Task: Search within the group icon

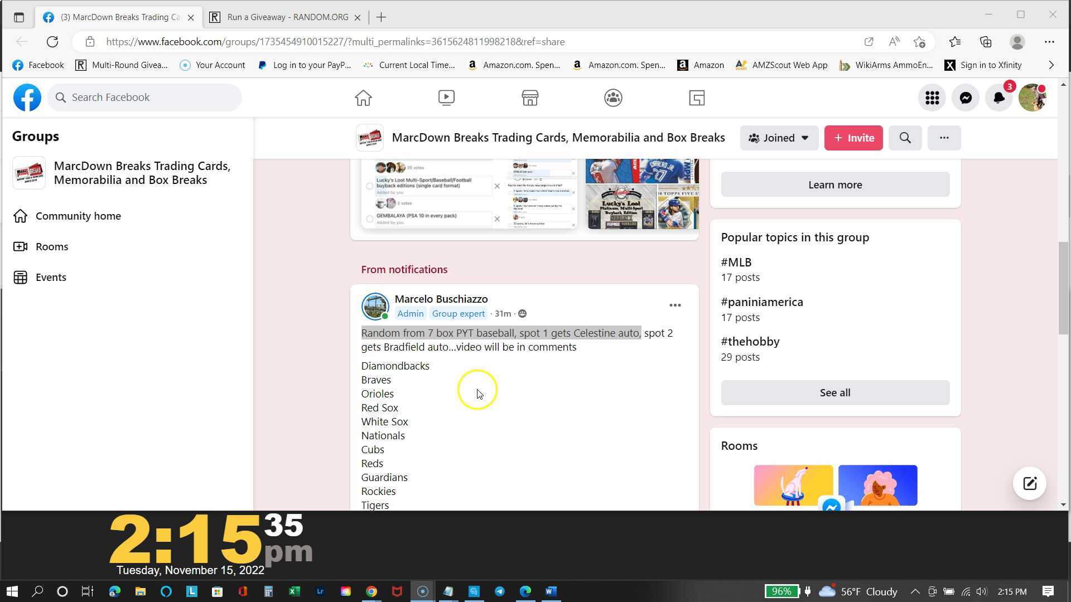Action: [x=905, y=138]
